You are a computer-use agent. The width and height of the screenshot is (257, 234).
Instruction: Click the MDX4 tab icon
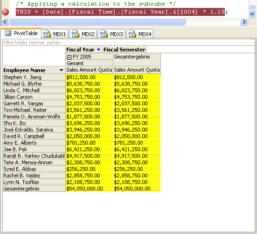tap(132, 34)
